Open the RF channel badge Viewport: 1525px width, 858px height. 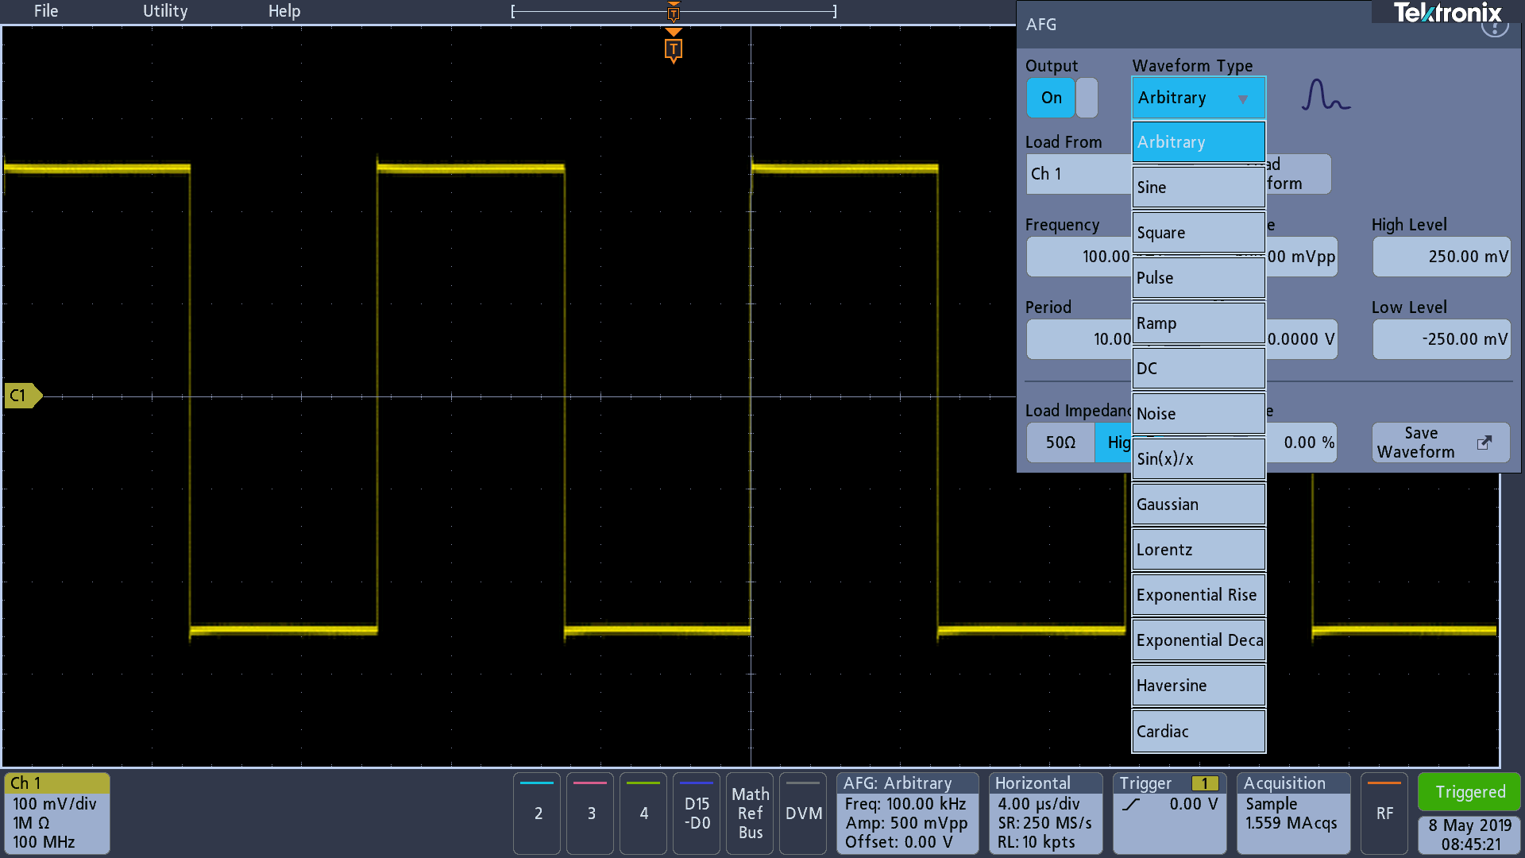coord(1384,813)
